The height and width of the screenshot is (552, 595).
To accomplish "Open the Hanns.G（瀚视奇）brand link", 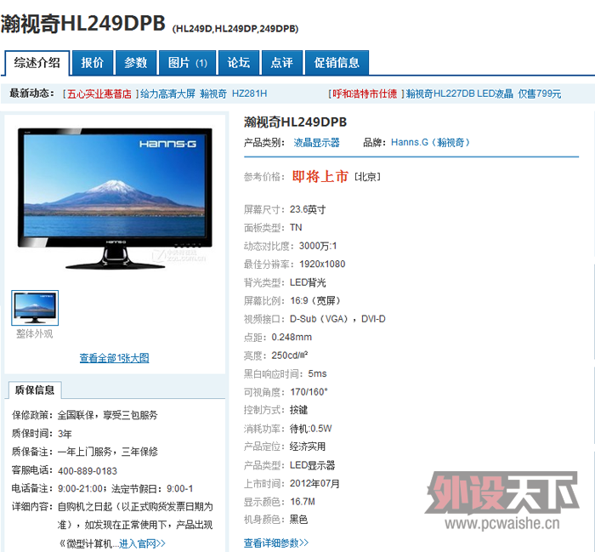I will click(x=430, y=142).
